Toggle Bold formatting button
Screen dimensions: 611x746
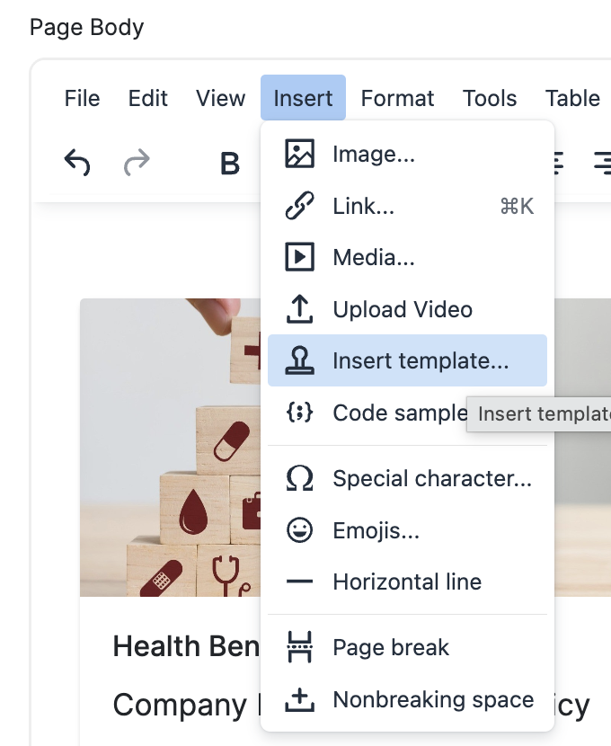(x=230, y=164)
